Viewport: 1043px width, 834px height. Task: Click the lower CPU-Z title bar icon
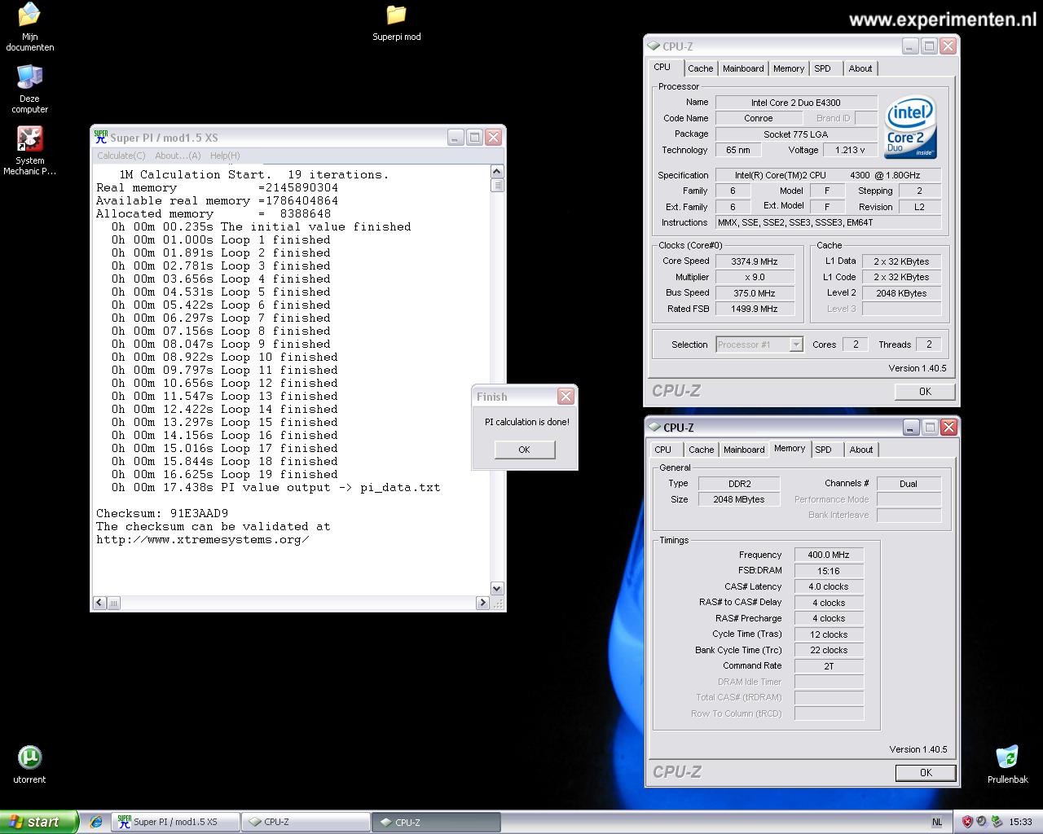click(654, 427)
